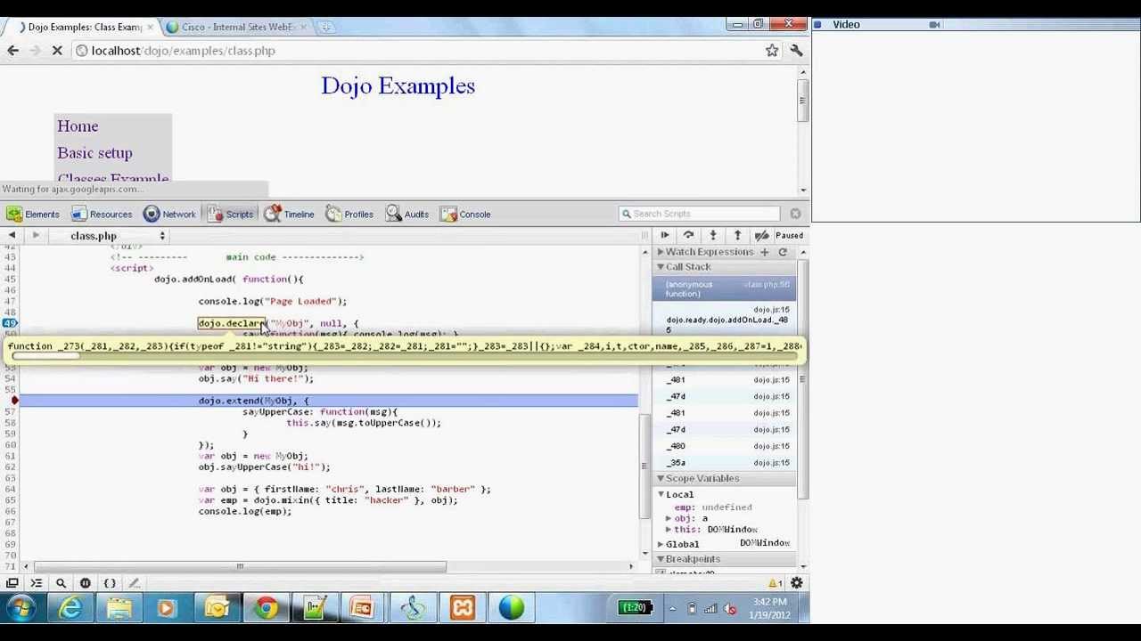Screen dimensions: 1141x641
Task: Switch to the Cisco Internal Sites tab
Action: point(236,27)
